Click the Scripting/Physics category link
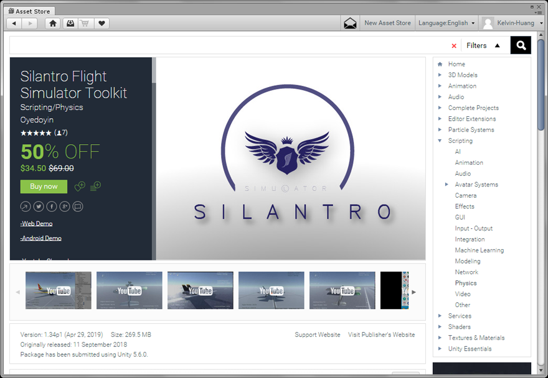The image size is (548, 378). click(x=51, y=107)
